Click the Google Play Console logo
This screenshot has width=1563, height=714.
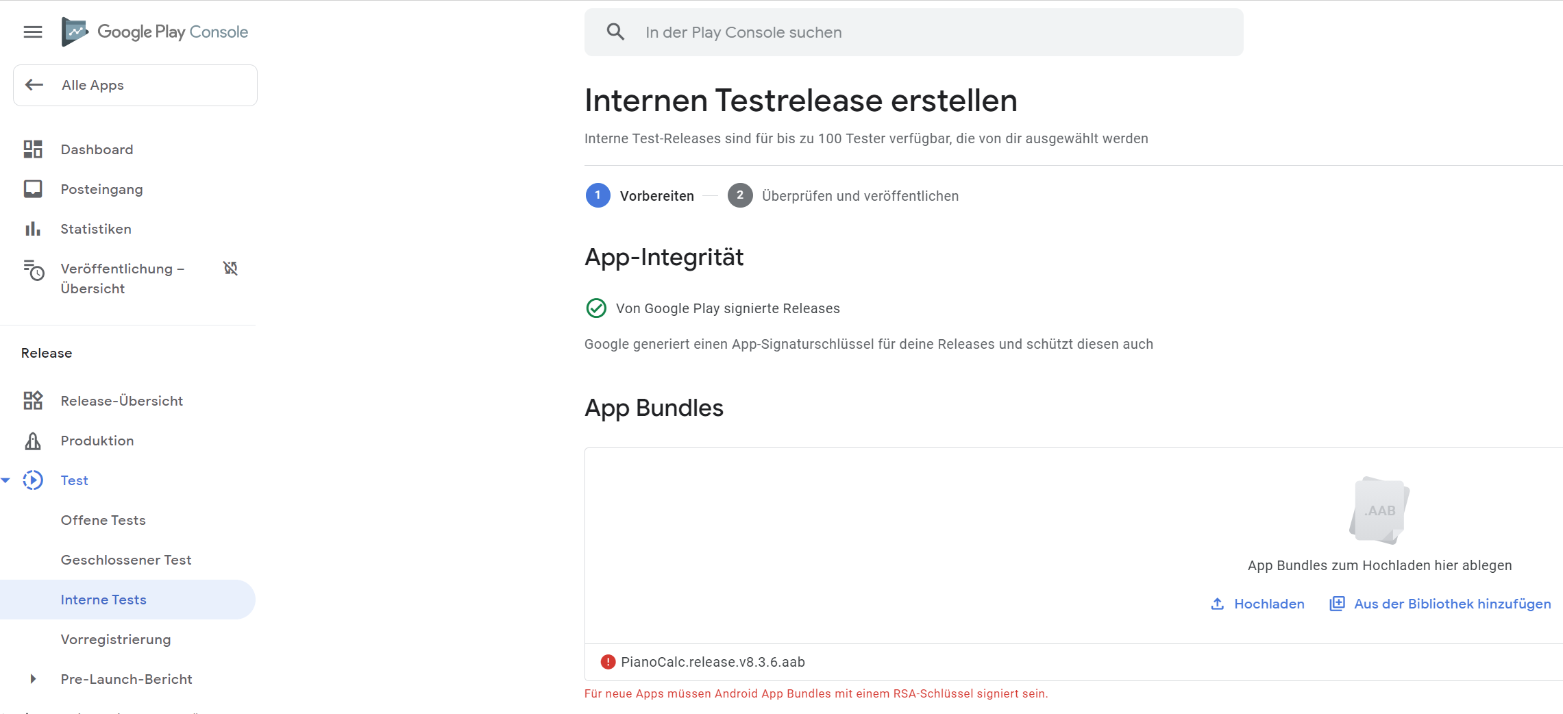156,32
